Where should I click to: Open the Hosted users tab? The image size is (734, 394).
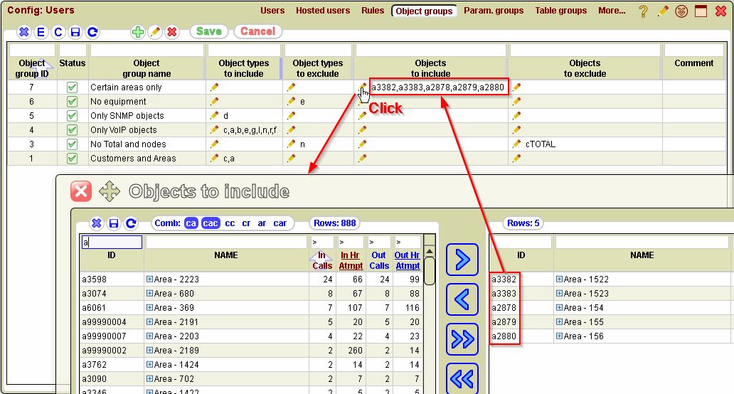click(x=323, y=10)
